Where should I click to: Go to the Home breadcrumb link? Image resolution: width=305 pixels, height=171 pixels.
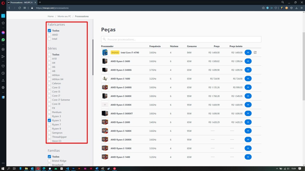tap(51, 16)
